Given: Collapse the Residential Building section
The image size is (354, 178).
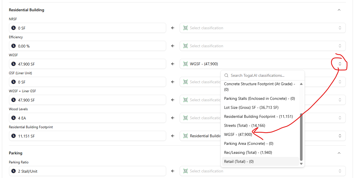Looking at the screenshot, I should tap(339, 10).
